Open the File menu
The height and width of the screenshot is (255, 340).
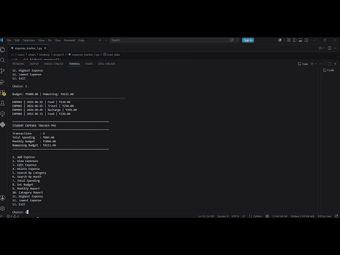click(x=9, y=40)
